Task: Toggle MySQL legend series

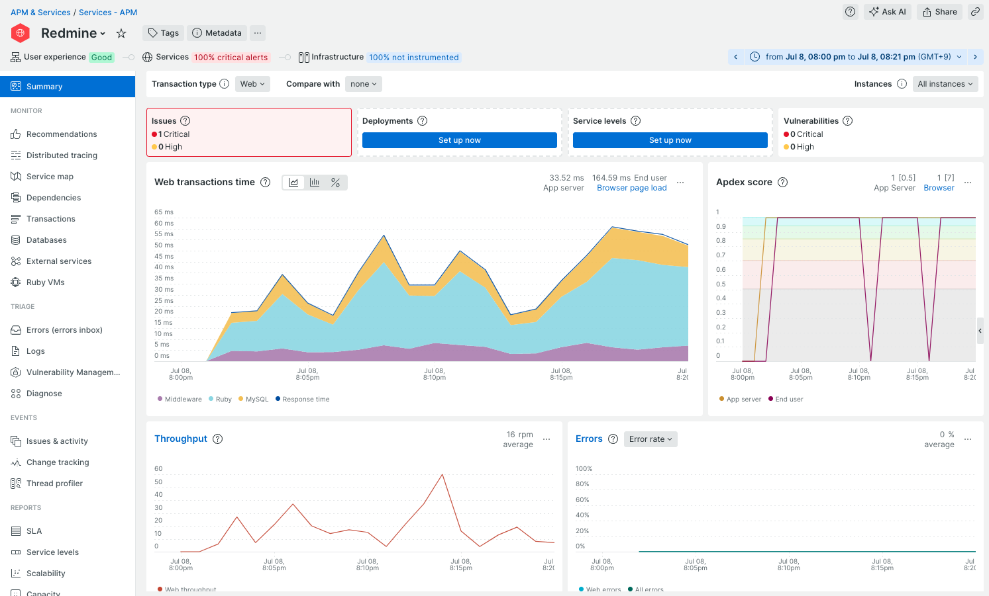Action: [x=254, y=400]
